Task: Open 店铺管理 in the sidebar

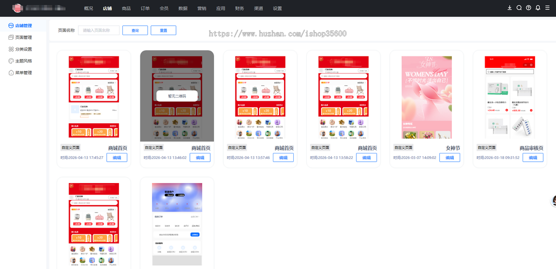Action: [24, 25]
